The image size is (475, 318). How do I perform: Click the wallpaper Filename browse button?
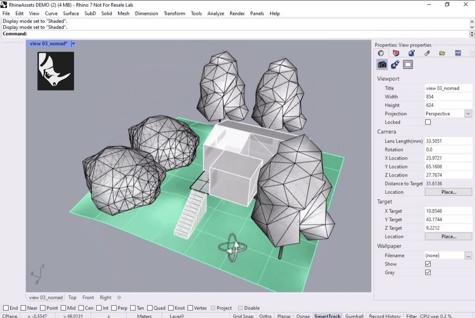pyautogui.click(x=468, y=255)
